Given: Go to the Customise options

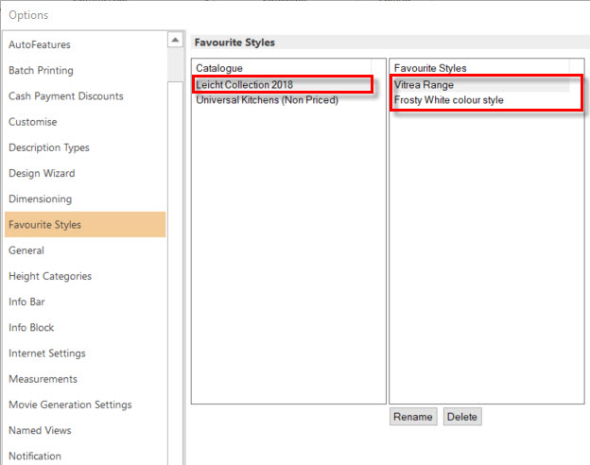Looking at the screenshot, I should point(85,122).
